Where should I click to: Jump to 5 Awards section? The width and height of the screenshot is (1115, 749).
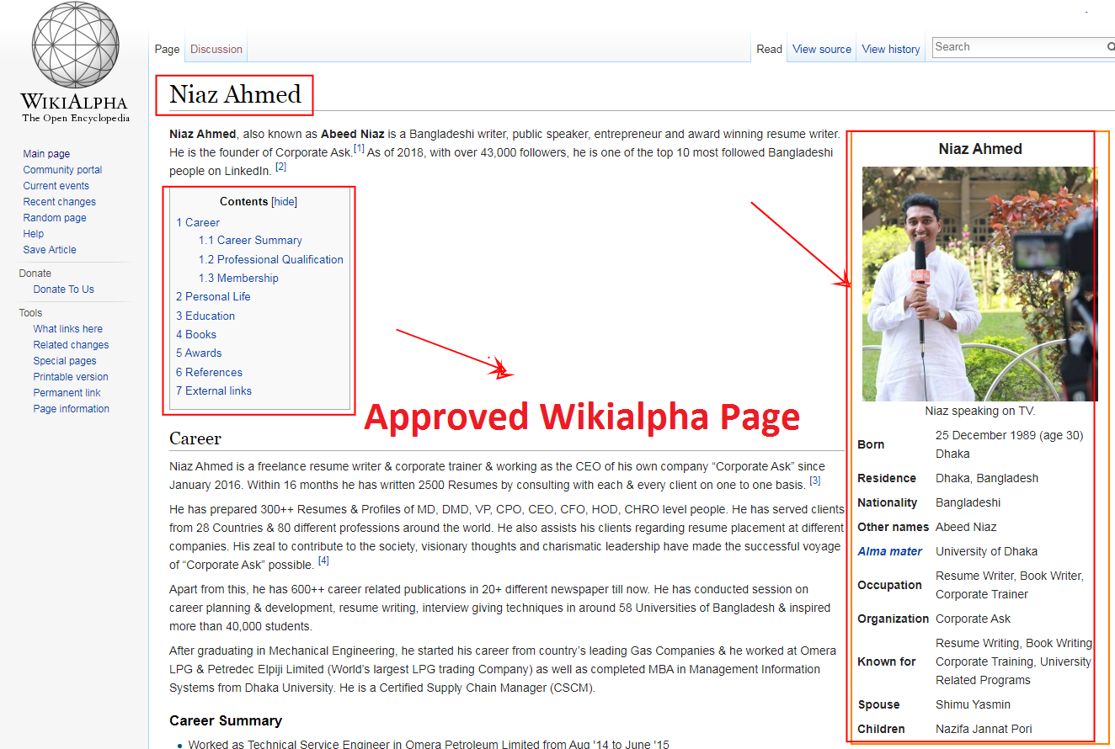tap(199, 353)
